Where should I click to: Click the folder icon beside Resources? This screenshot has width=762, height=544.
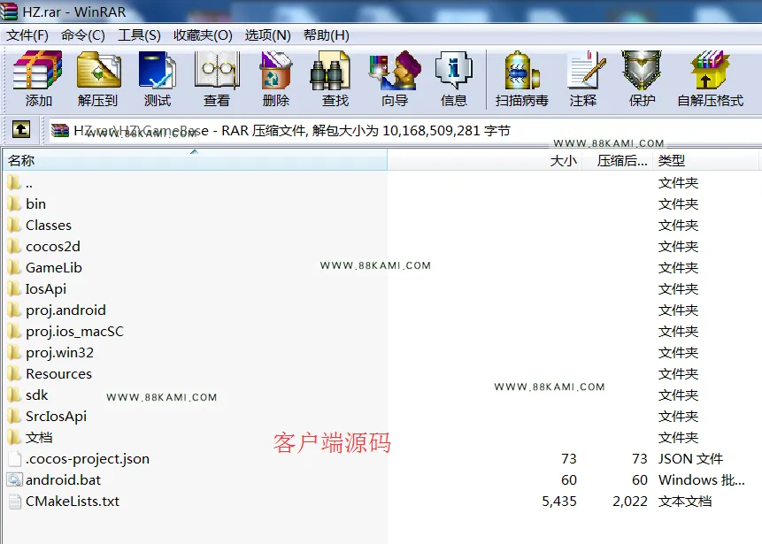14,374
